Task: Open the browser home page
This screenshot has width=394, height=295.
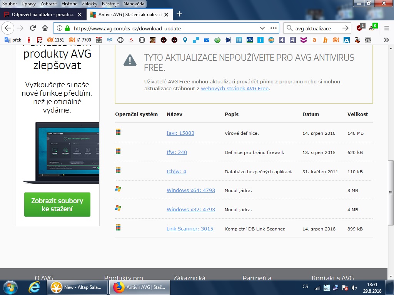Action: (45, 28)
